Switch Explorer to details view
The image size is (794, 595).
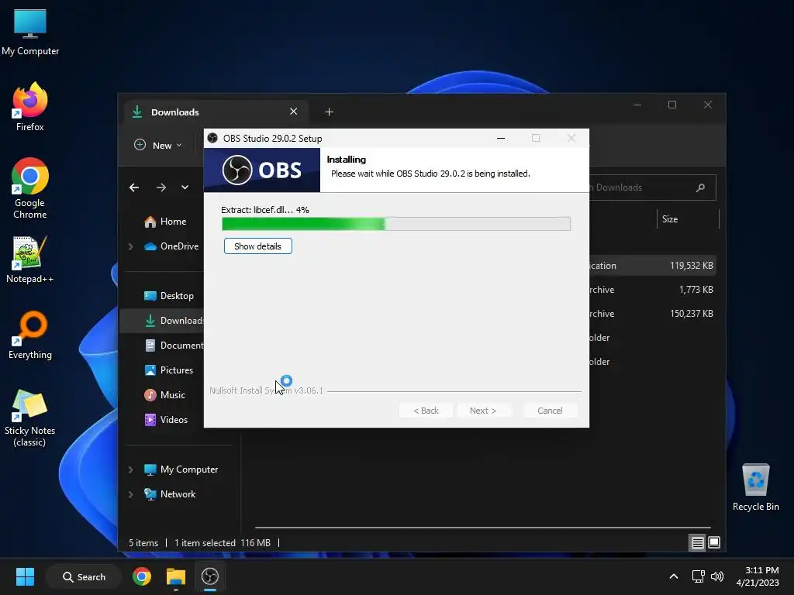tap(697, 543)
